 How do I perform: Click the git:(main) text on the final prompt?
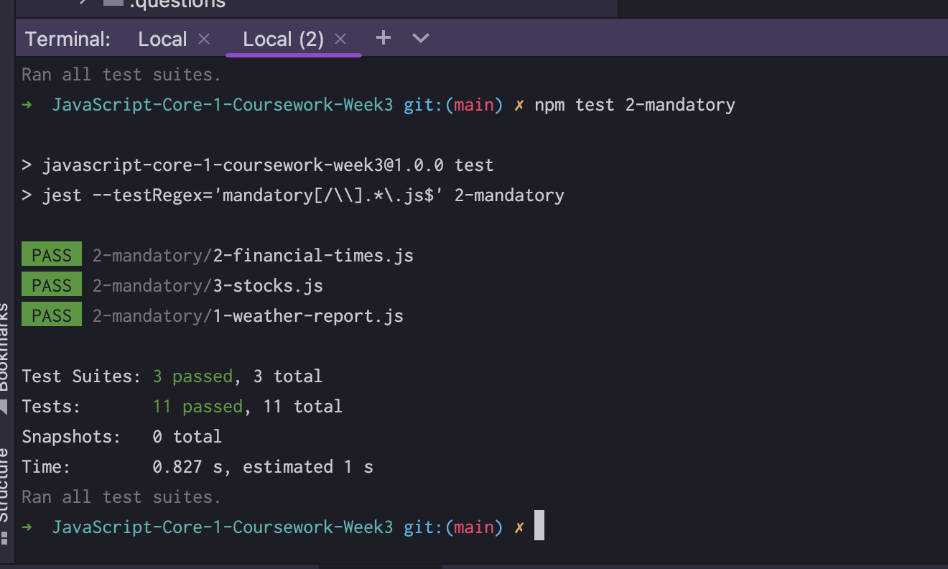click(454, 527)
